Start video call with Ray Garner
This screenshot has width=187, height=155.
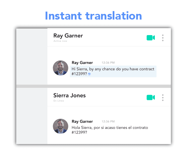[151, 38]
